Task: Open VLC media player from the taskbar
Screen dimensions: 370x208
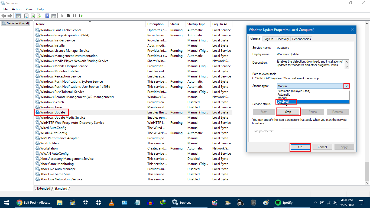Action: tap(111, 202)
